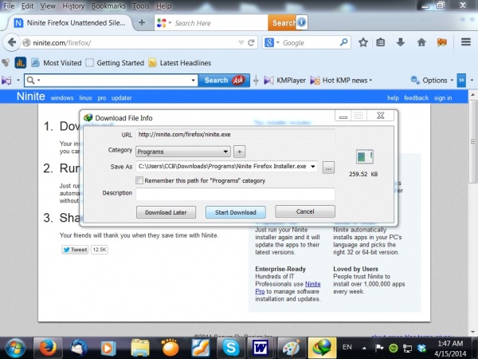Expand Hot KMP news dropdown

point(370,81)
